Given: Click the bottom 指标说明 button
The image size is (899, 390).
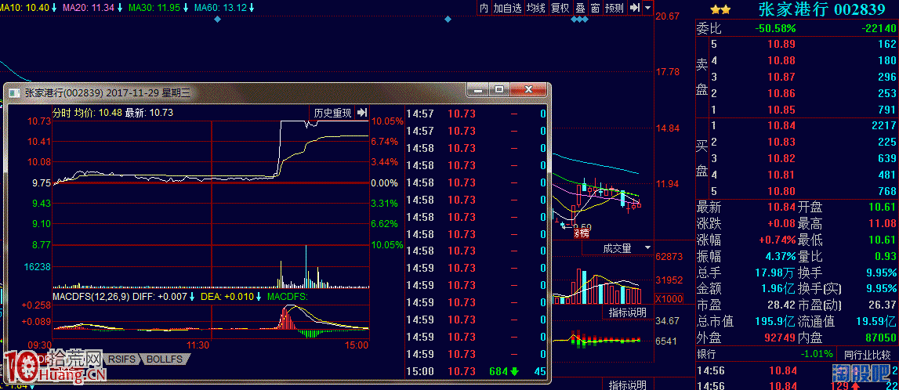Looking at the screenshot, I should [627, 385].
